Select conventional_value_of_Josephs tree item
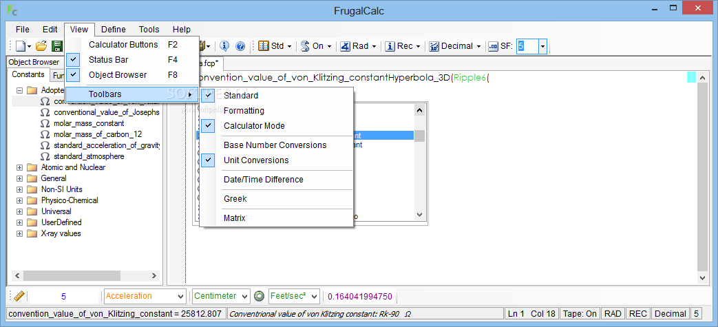 pos(107,112)
